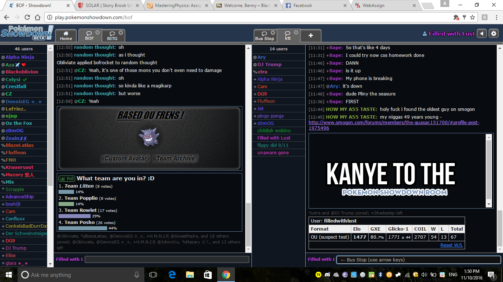Click the B extension icon

(x=484, y=17)
